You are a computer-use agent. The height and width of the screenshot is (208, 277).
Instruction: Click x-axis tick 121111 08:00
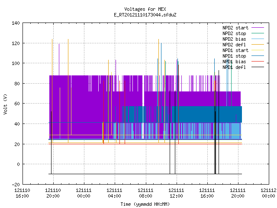pos(145,193)
